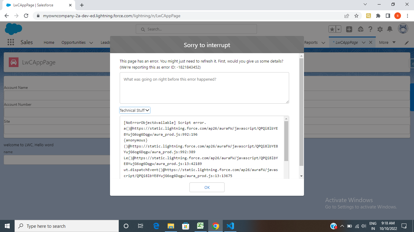Reload the Chrome page
The height and width of the screenshot is (232, 414).
(x=26, y=16)
